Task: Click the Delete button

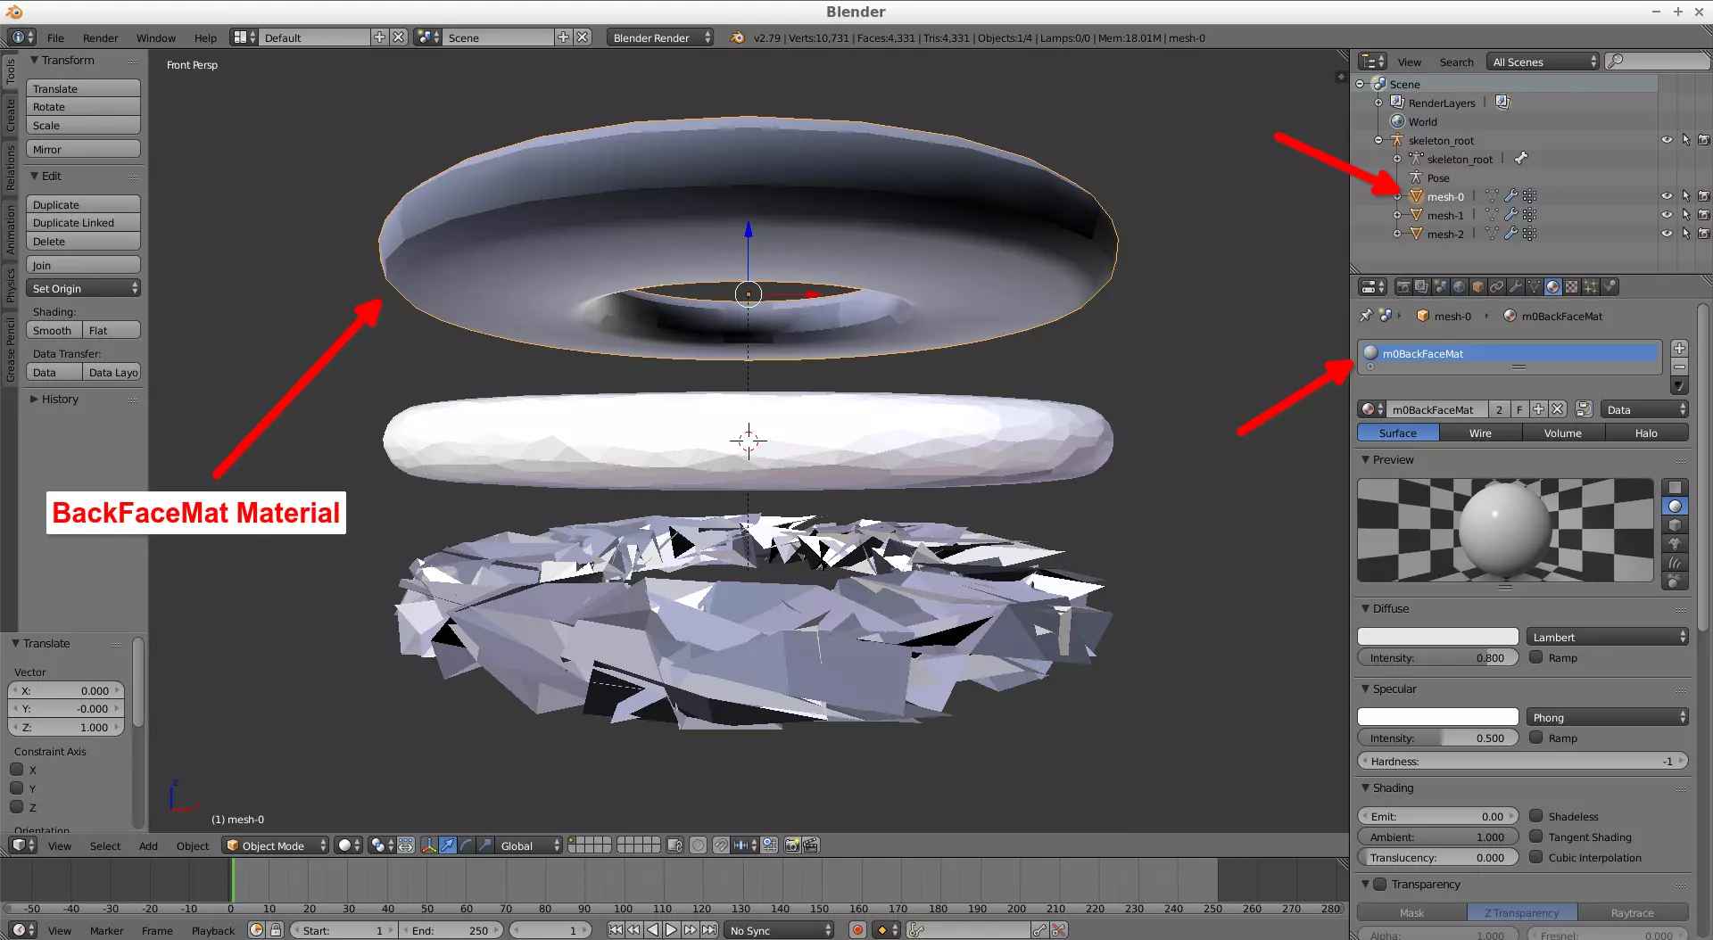Action: [83, 241]
